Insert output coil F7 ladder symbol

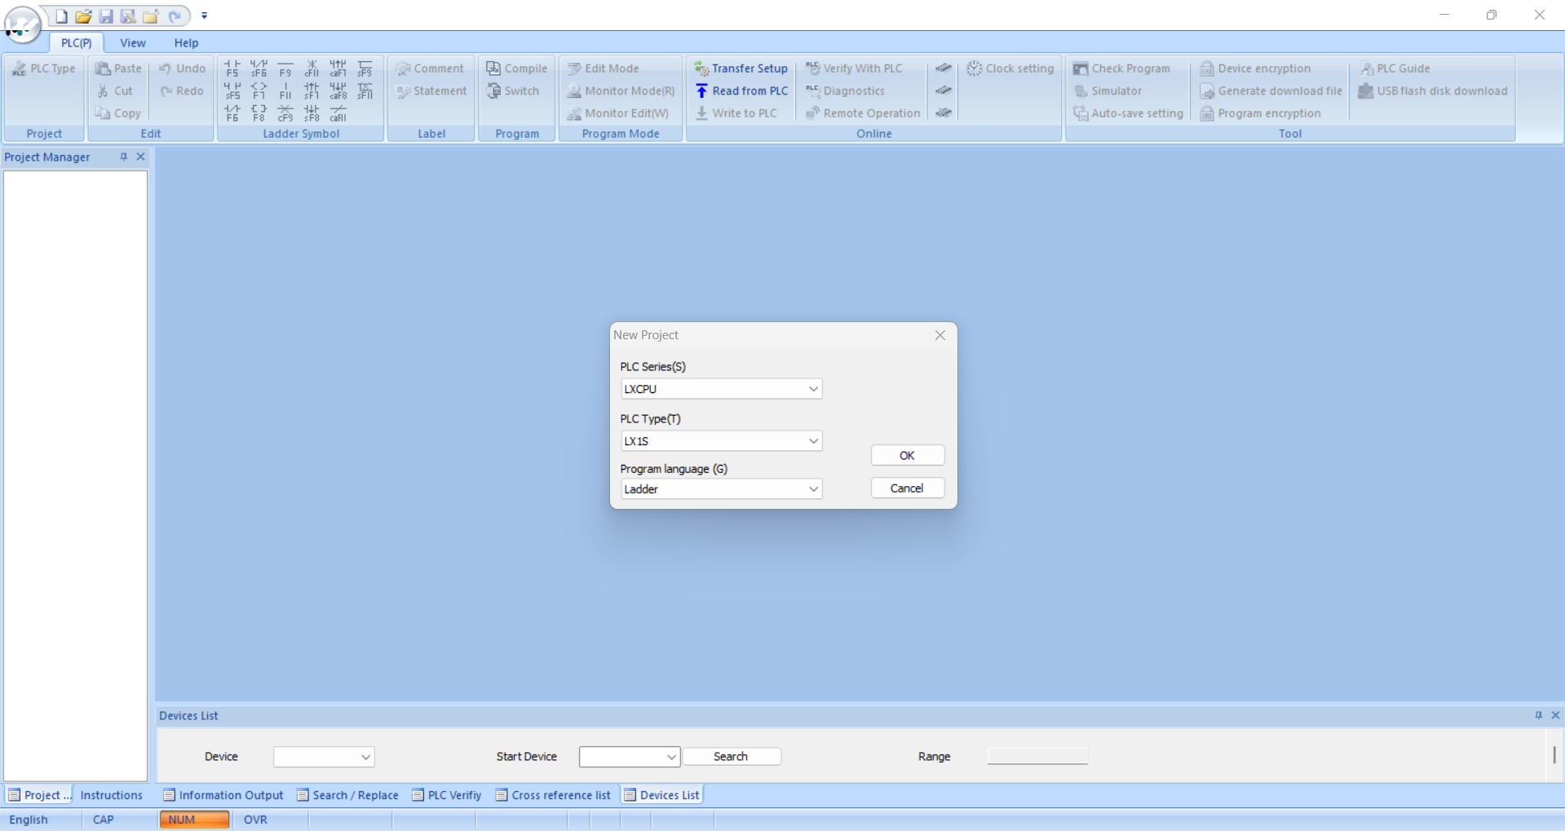pos(259,91)
